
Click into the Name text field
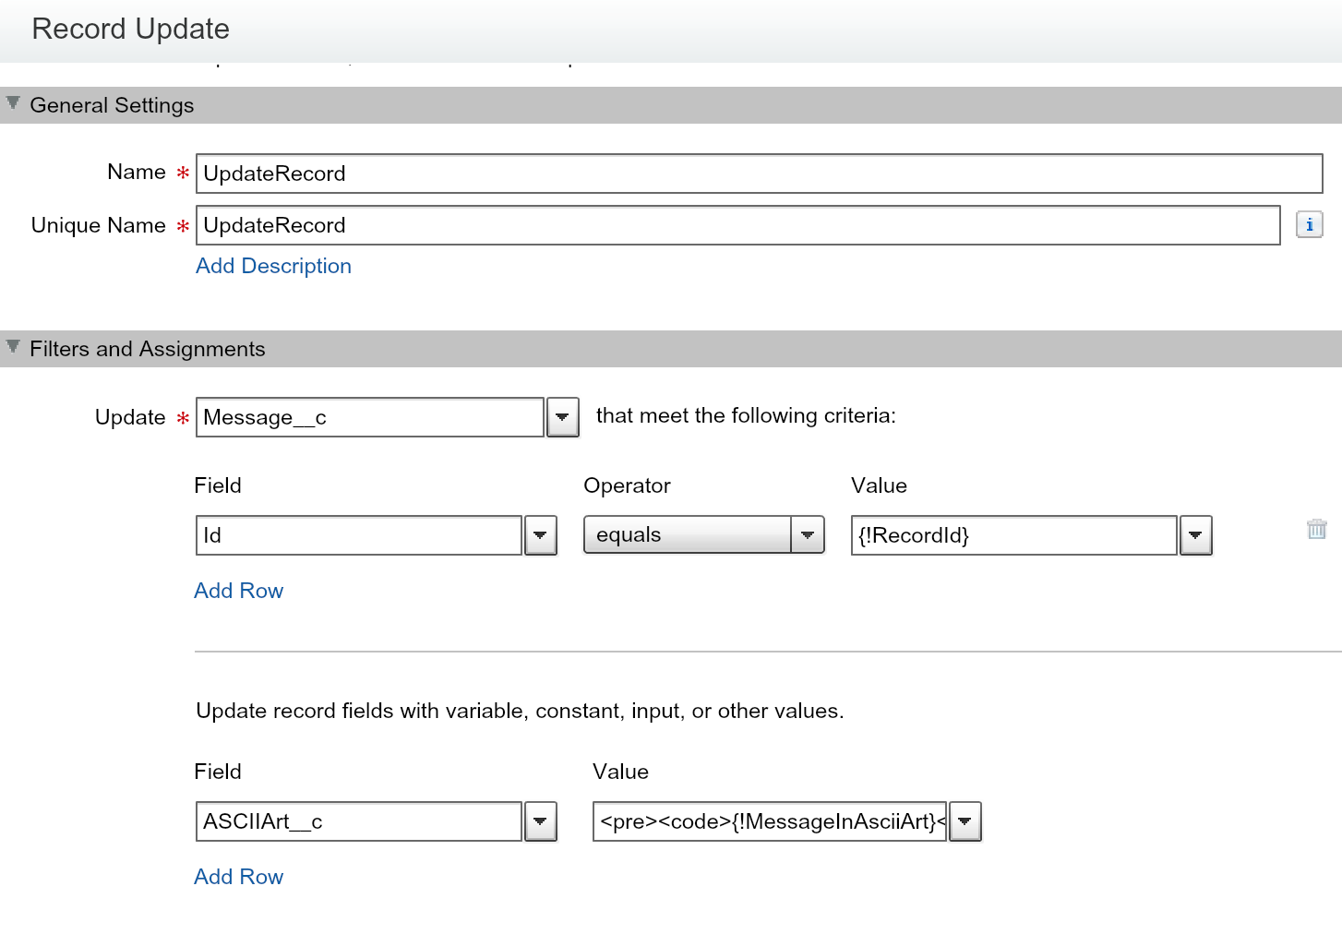click(x=759, y=174)
